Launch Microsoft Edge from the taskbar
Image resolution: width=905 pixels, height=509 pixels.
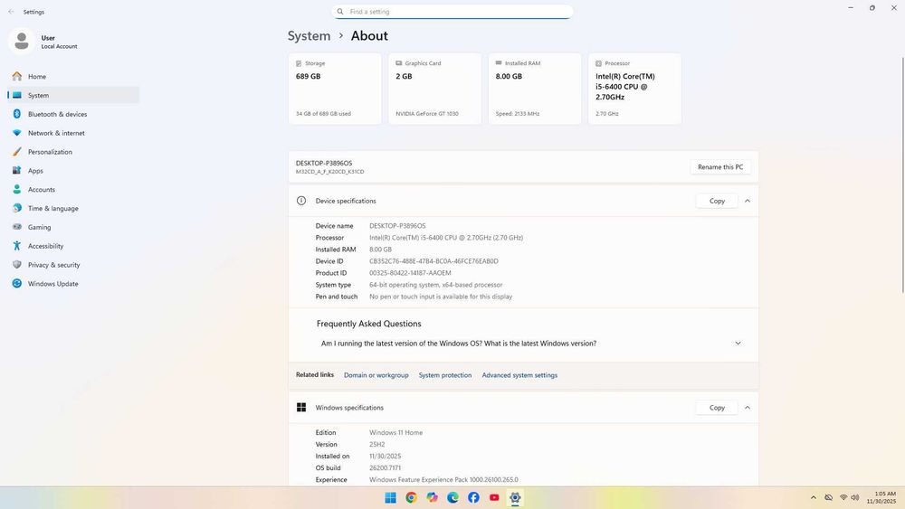[452, 497]
